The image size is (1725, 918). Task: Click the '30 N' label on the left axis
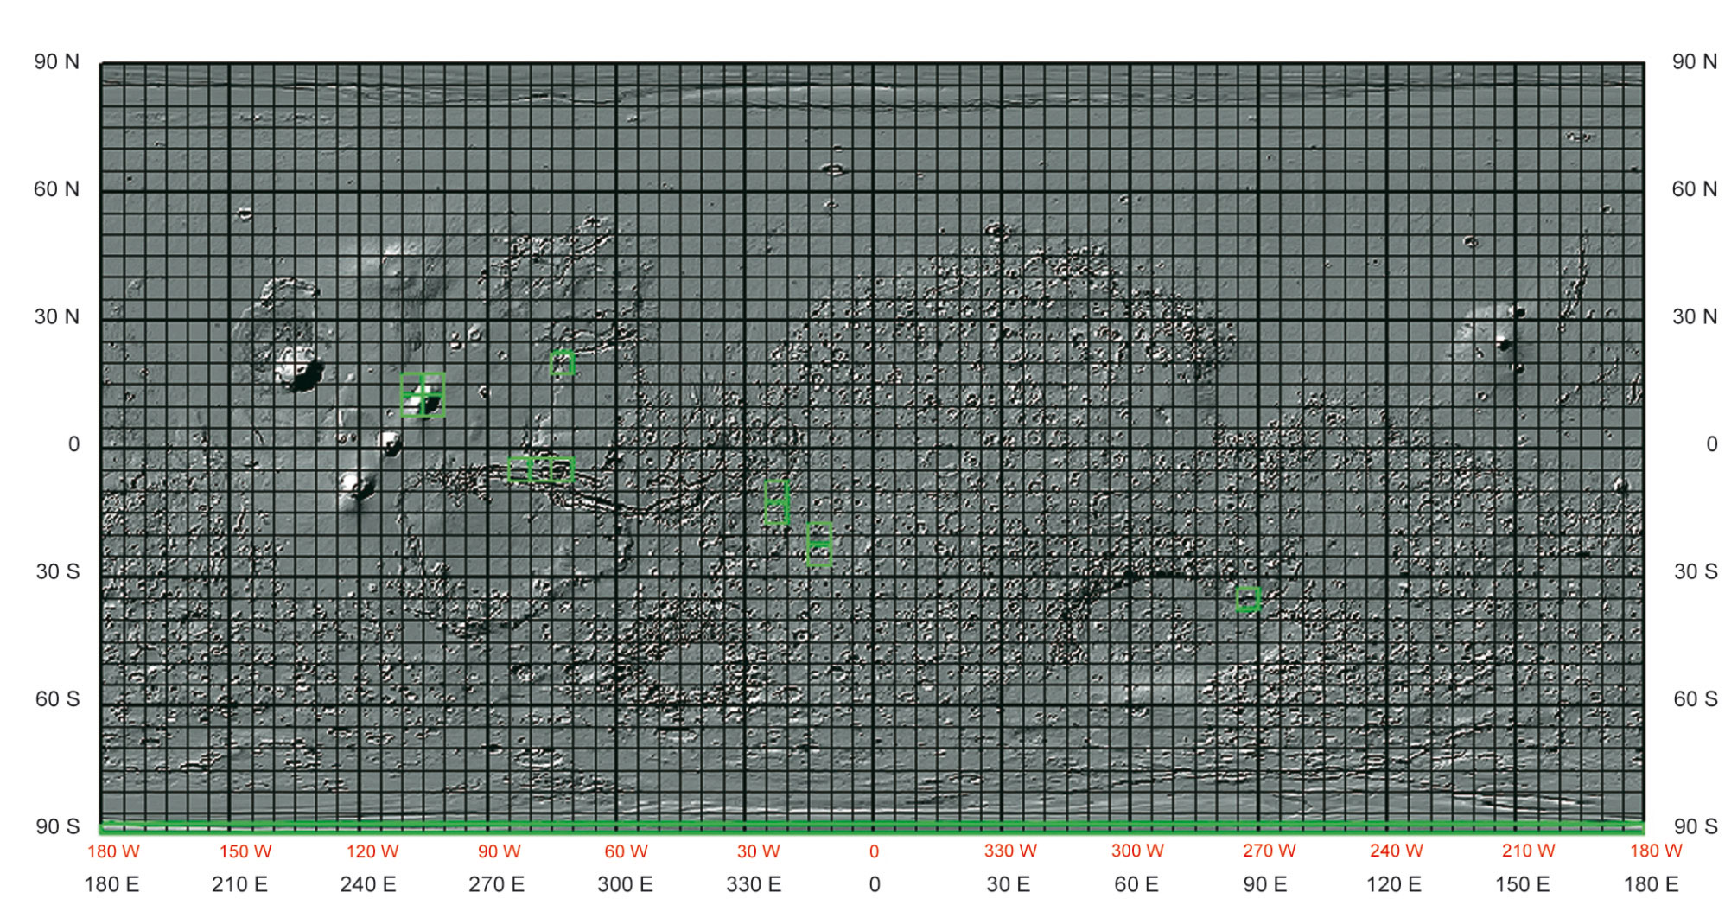(56, 317)
